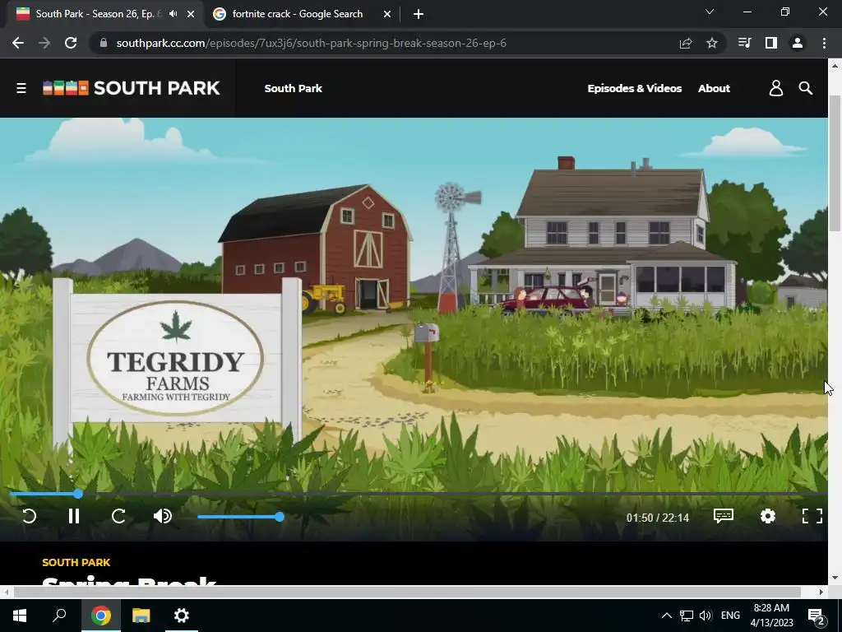Click the horizontal scrollbar thumb
Screen dimensions: 842x632
tap(407, 592)
